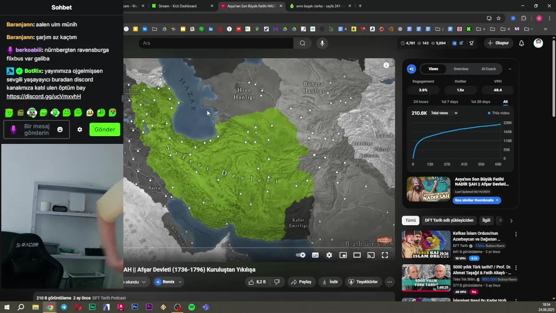Switch to Stream - Kick Dashboard tab
Screen dimensions: 556x313
182,6
